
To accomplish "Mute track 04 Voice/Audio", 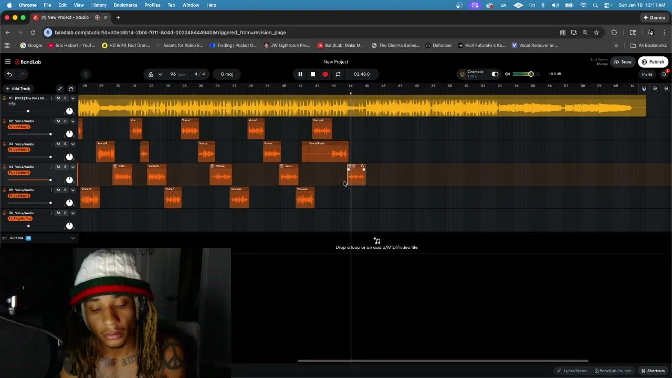I will pyautogui.click(x=58, y=167).
